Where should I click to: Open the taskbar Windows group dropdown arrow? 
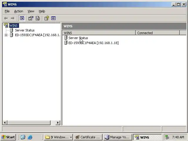[x=71, y=137]
